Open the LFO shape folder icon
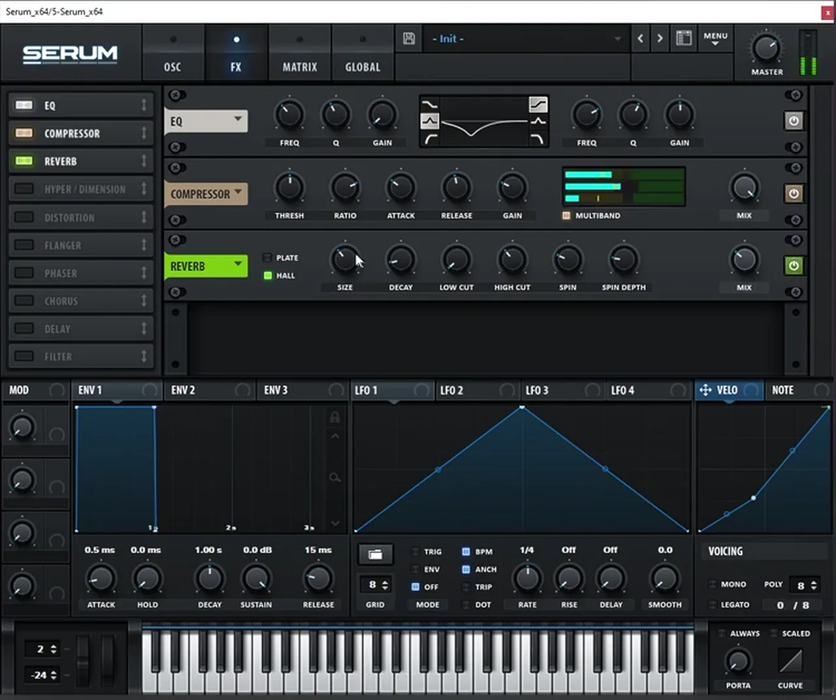This screenshot has height=700, width=836. [375, 554]
